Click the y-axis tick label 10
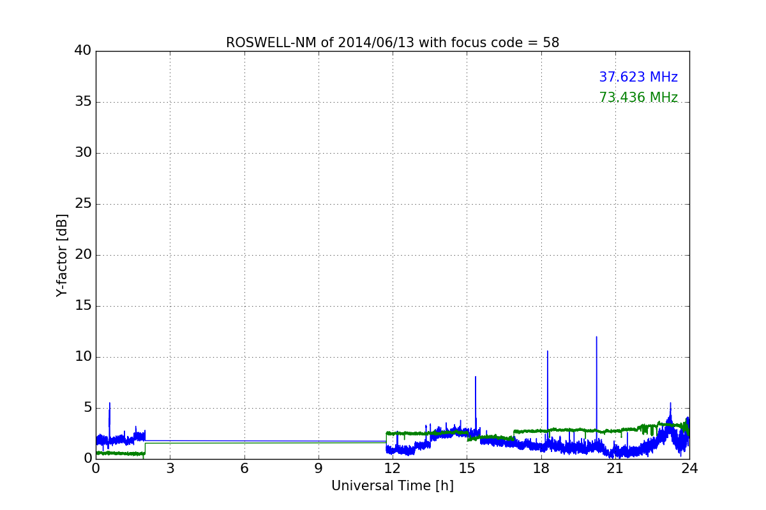 tap(82, 357)
